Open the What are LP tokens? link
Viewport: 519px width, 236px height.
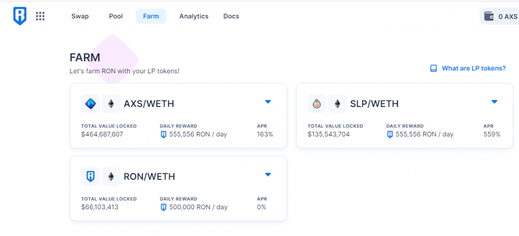[x=474, y=68]
